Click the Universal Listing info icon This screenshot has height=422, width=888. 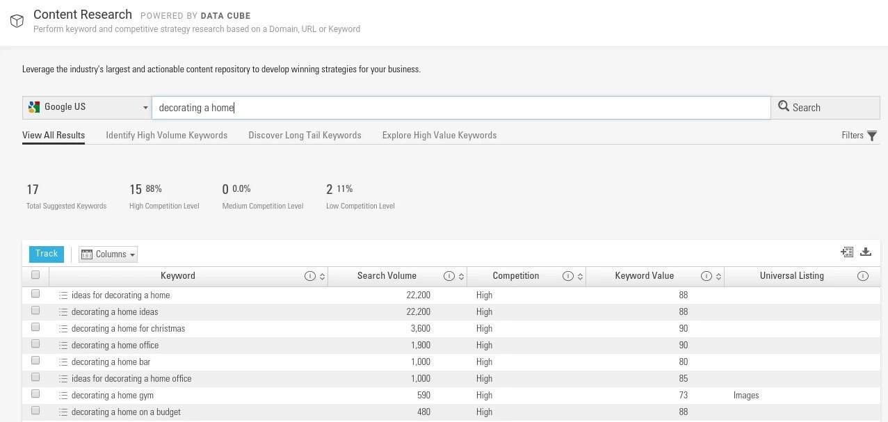click(863, 276)
